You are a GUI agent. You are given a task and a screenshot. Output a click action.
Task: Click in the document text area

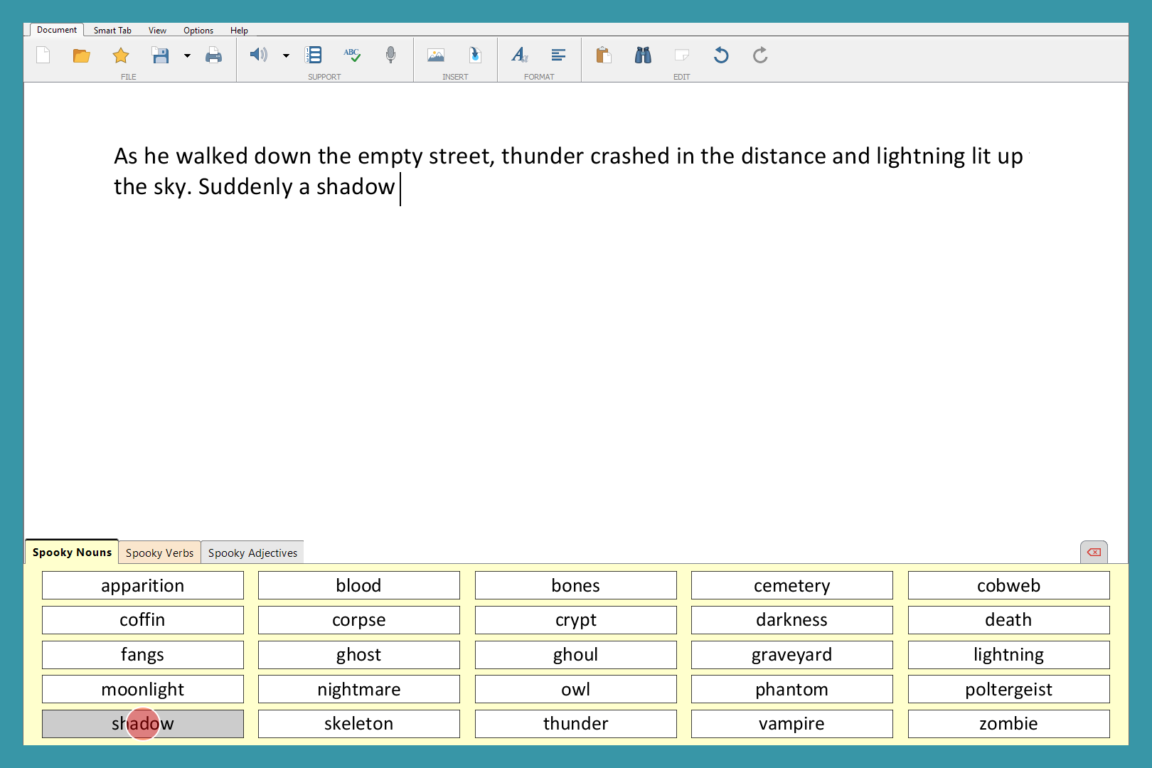(x=576, y=310)
